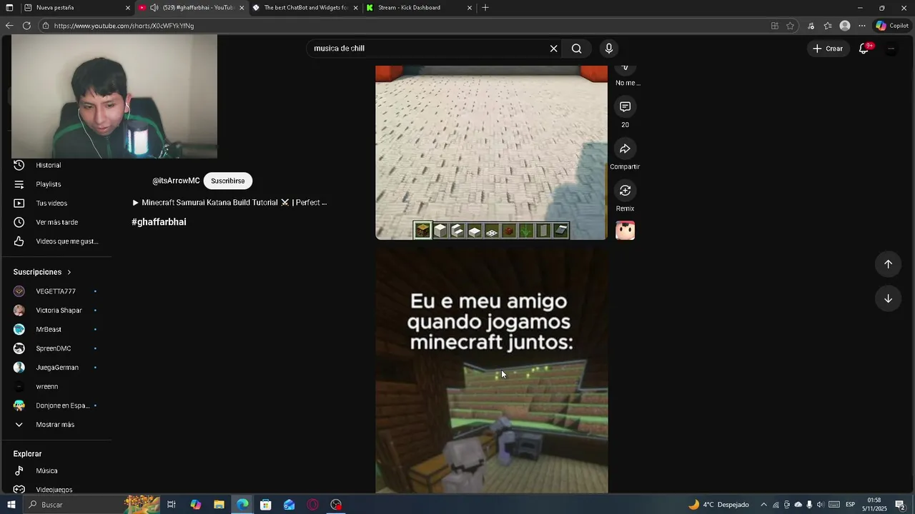The height and width of the screenshot is (514, 915).
Task: Remix this short
Action: point(625,191)
